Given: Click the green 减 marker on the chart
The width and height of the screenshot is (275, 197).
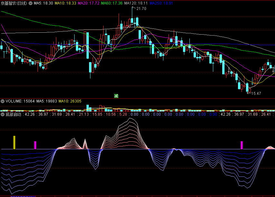Looking at the screenshot, I should pos(116,96).
